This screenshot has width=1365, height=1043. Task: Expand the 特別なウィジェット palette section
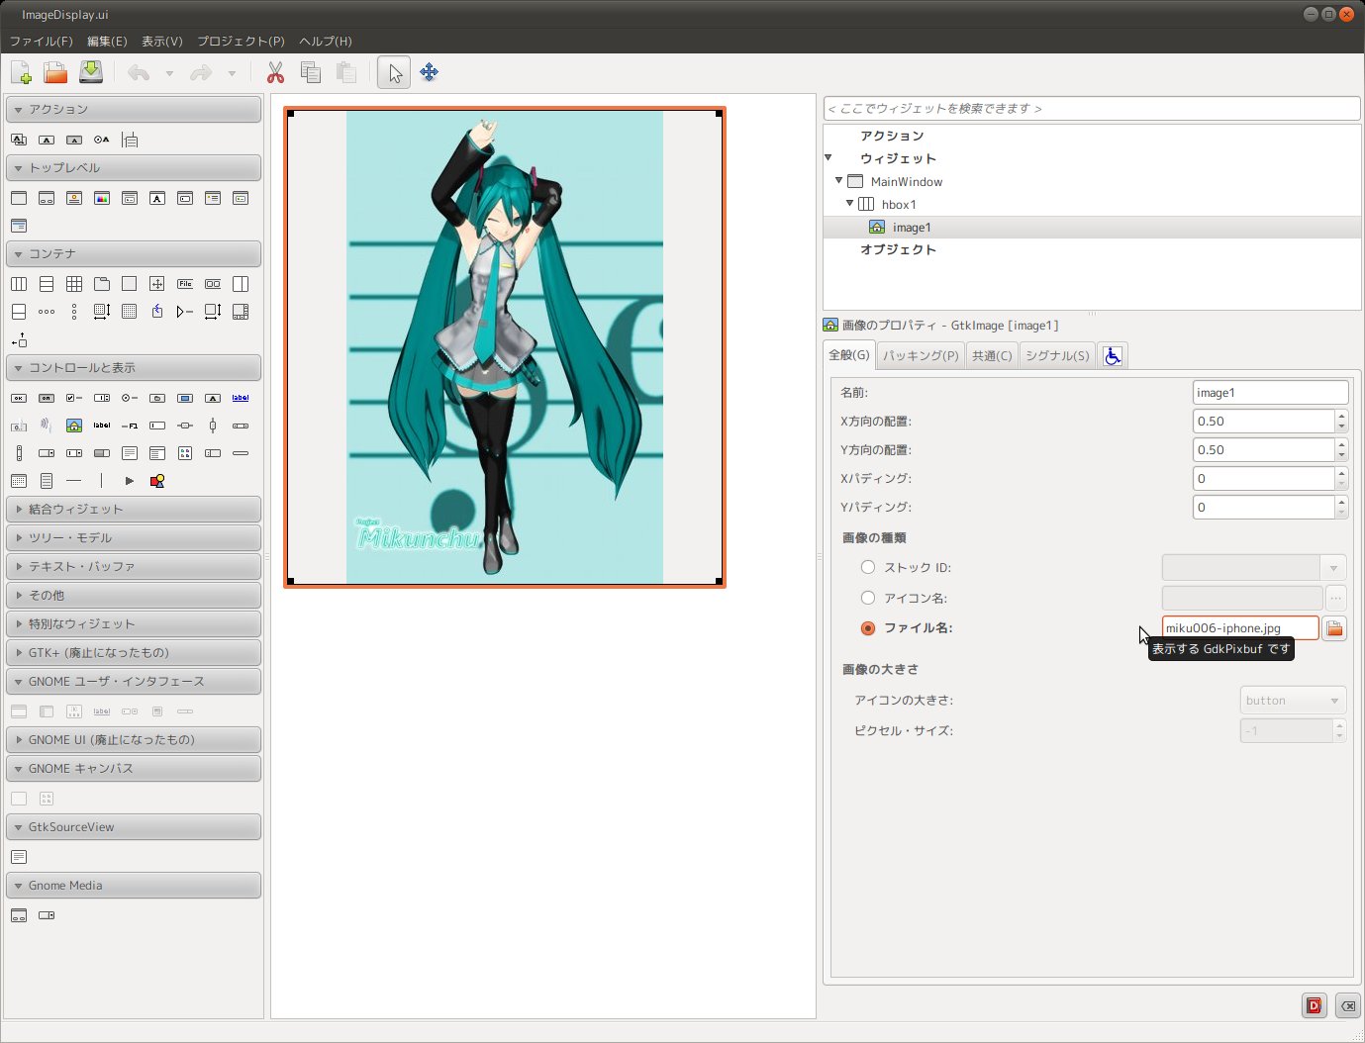(x=134, y=624)
